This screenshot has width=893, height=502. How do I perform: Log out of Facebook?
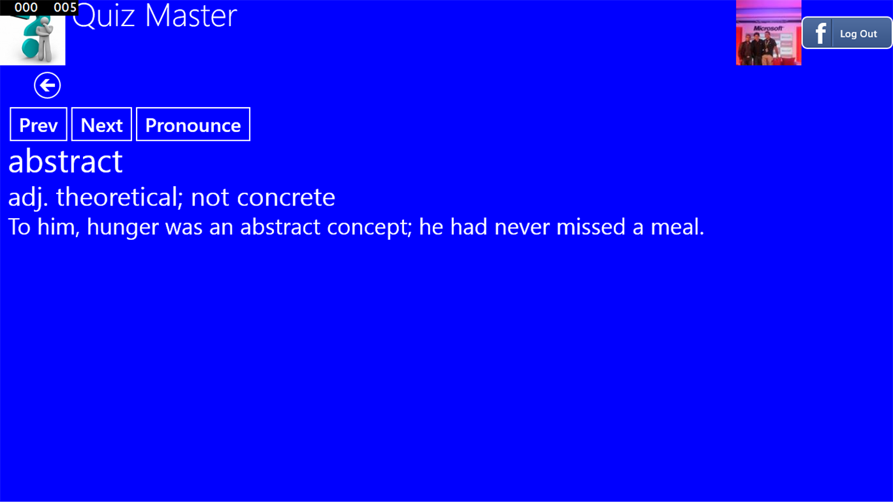(x=858, y=33)
